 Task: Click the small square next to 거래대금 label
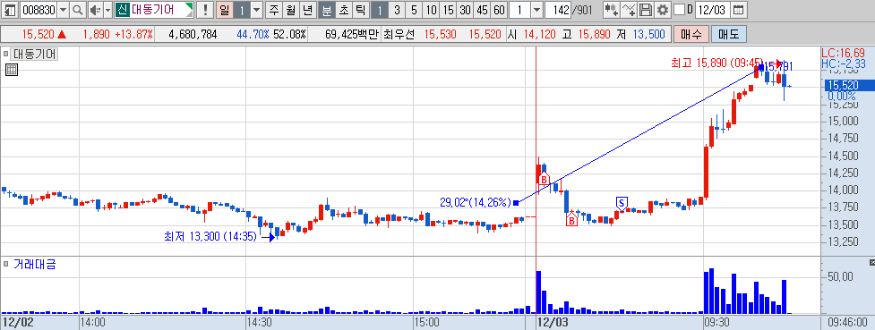click(x=5, y=264)
